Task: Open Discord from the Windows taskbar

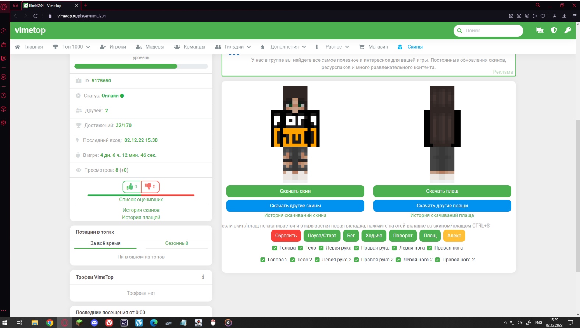Action: [94, 323]
